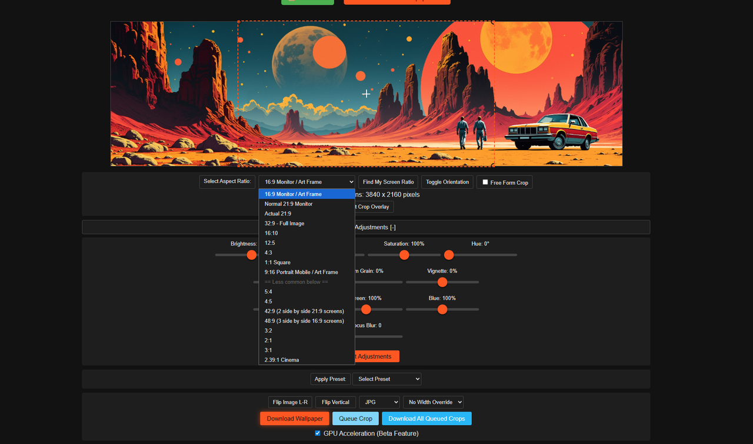Select 32:9 - Full Image option
Image resolution: width=753 pixels, height=444 pixels.
(306, 224)
